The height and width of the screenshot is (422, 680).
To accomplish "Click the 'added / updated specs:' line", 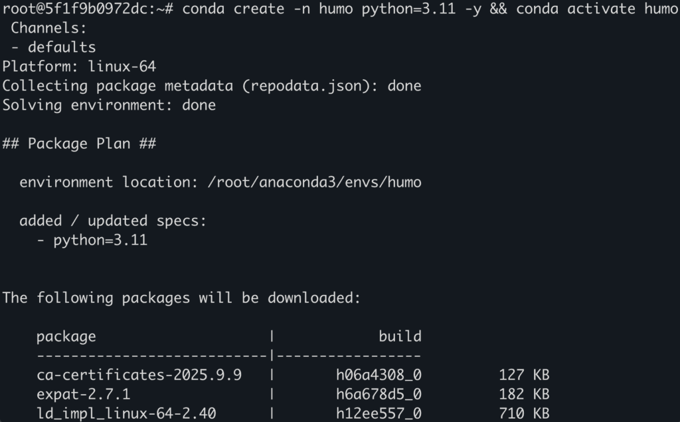I will (113, 221).
